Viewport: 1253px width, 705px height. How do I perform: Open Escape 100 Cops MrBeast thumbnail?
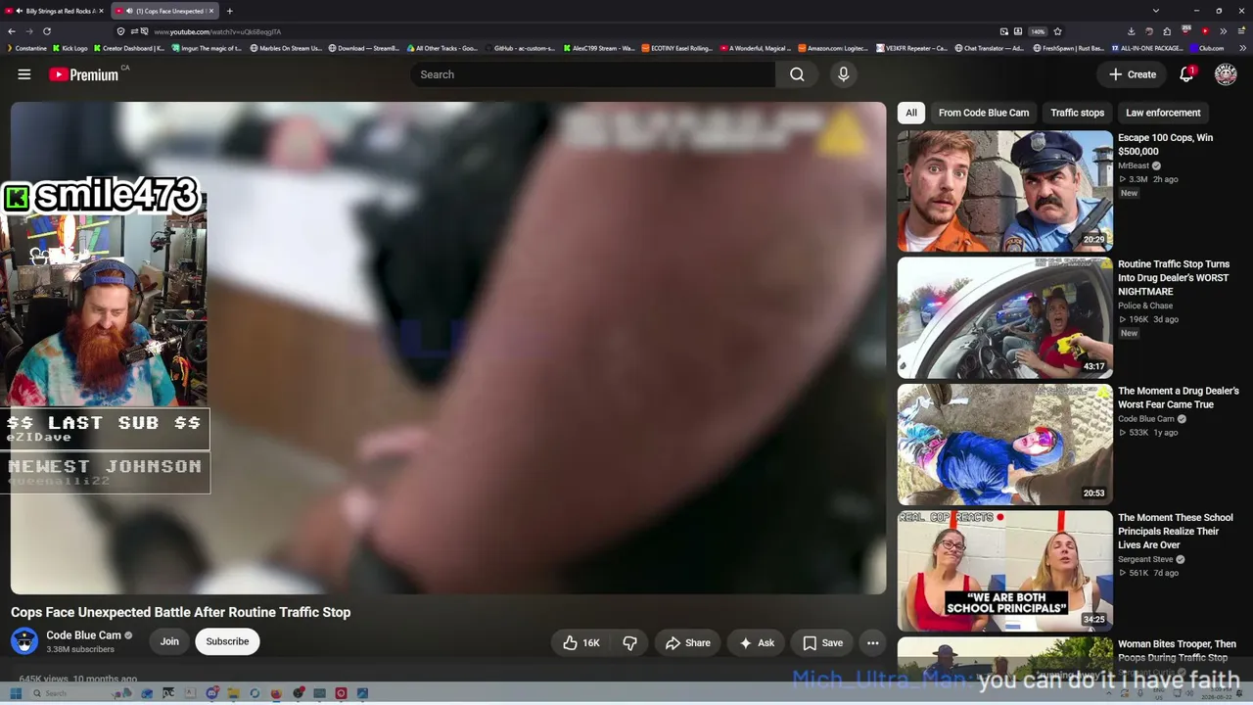(x=1005, y=191)
